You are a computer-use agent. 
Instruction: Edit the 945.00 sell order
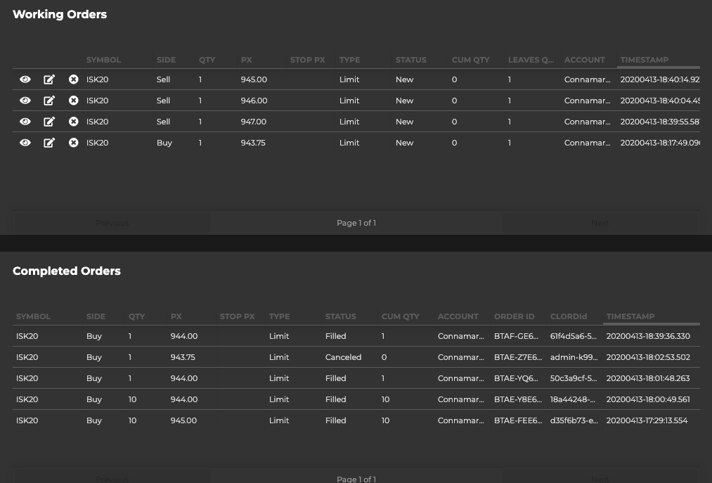[x=49, y=79]
